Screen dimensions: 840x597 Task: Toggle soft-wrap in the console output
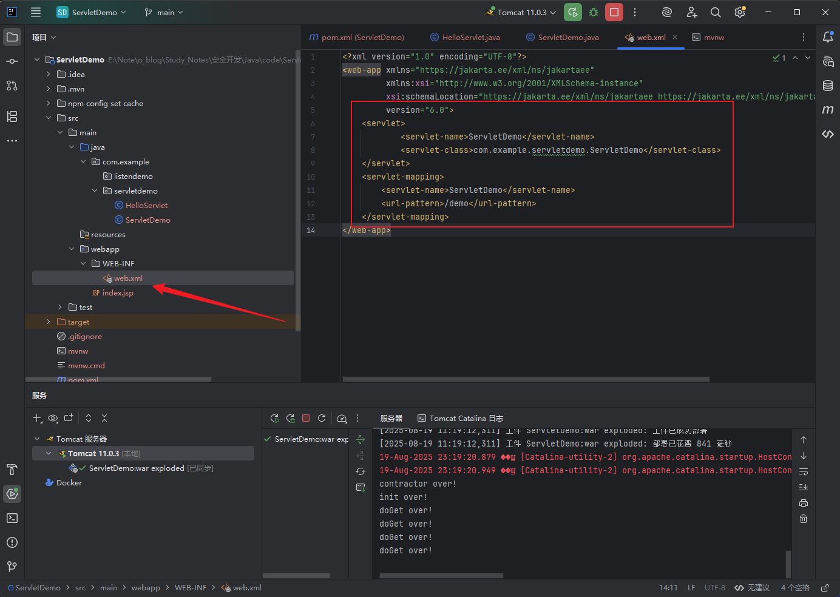click(x=804, y=471)
